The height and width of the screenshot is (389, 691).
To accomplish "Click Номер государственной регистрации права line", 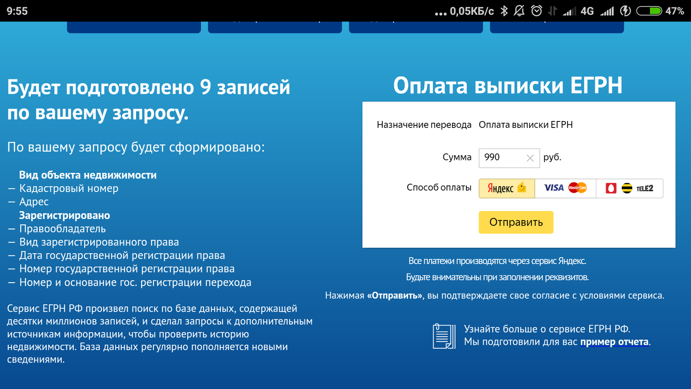I will pos(127,269).
